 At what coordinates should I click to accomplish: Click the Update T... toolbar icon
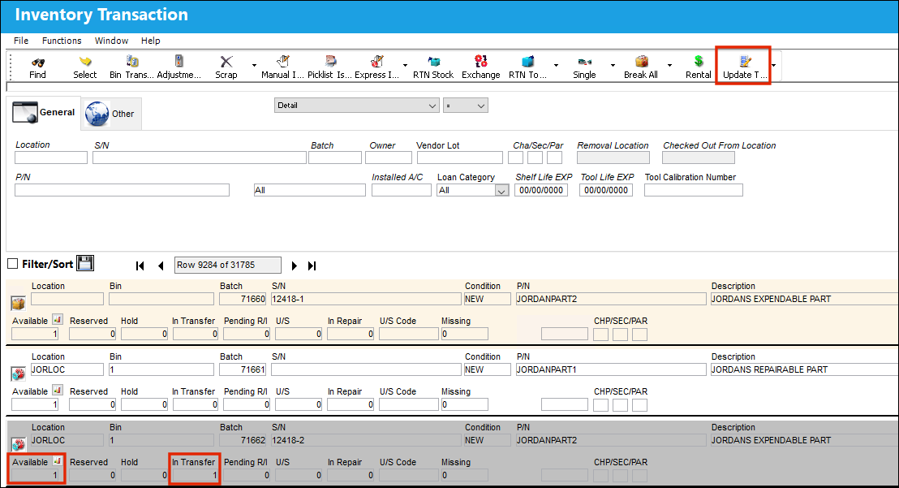tap(745, 62)
